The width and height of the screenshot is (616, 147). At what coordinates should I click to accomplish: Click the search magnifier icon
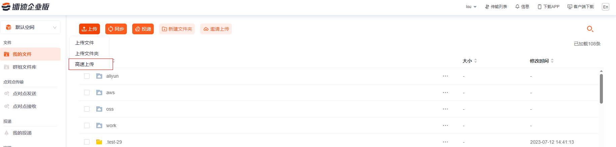tap(590, 29)
